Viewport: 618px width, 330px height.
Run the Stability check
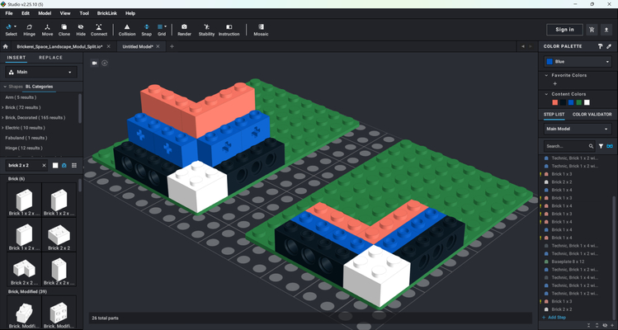[x=206, y=30]
